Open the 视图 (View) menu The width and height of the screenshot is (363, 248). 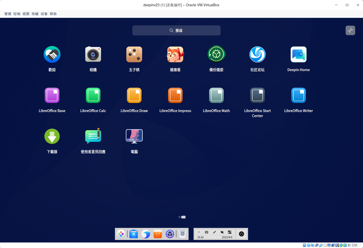(x=26, y=14)
